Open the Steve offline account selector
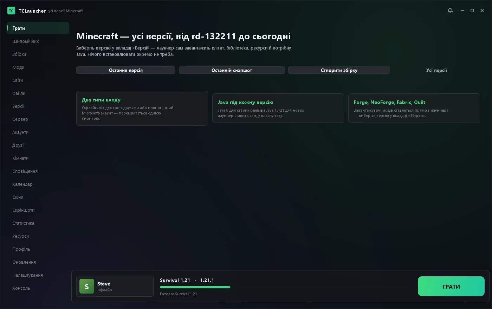Viewport: 492px width, 309px height. [115, 286]
